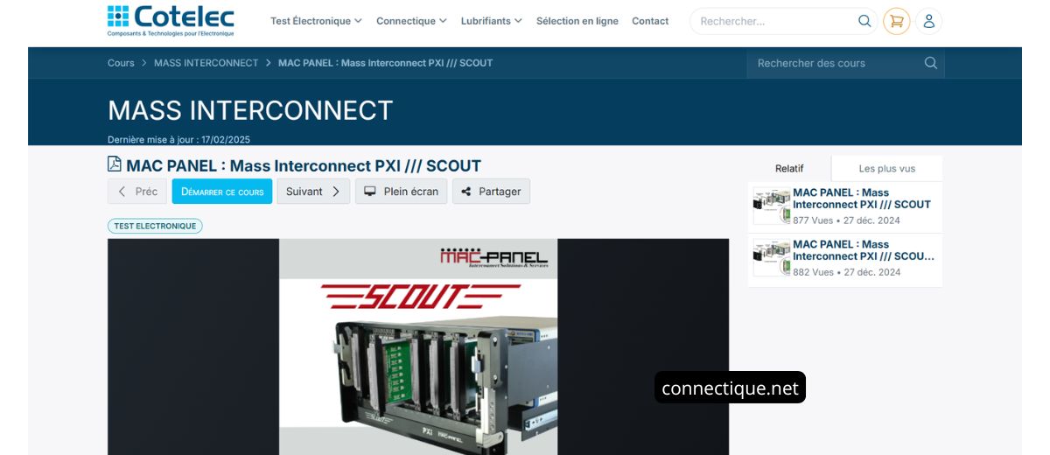Open Sélection en ligne menu item
This screenshot has width=1050, height=455.
pyautogui.click(x=577, y=21)
